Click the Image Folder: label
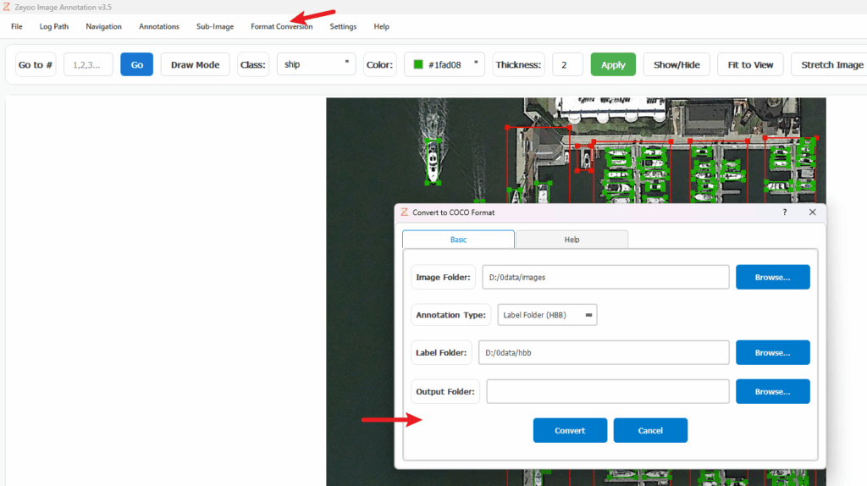The height and width of the screenshot is (486, 867). [443, 277]
